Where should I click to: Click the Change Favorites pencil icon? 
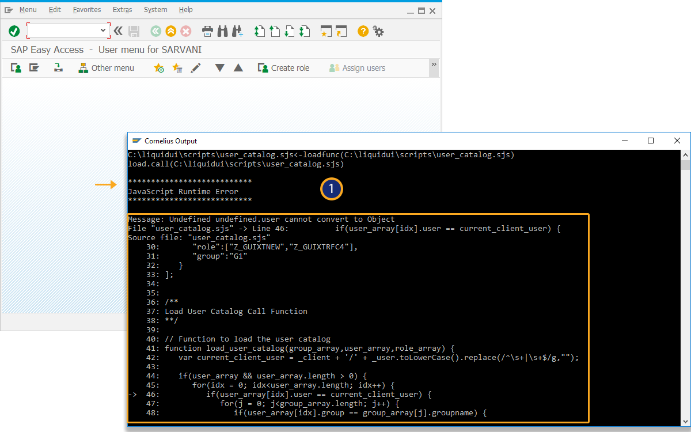(x=196, y=68)
